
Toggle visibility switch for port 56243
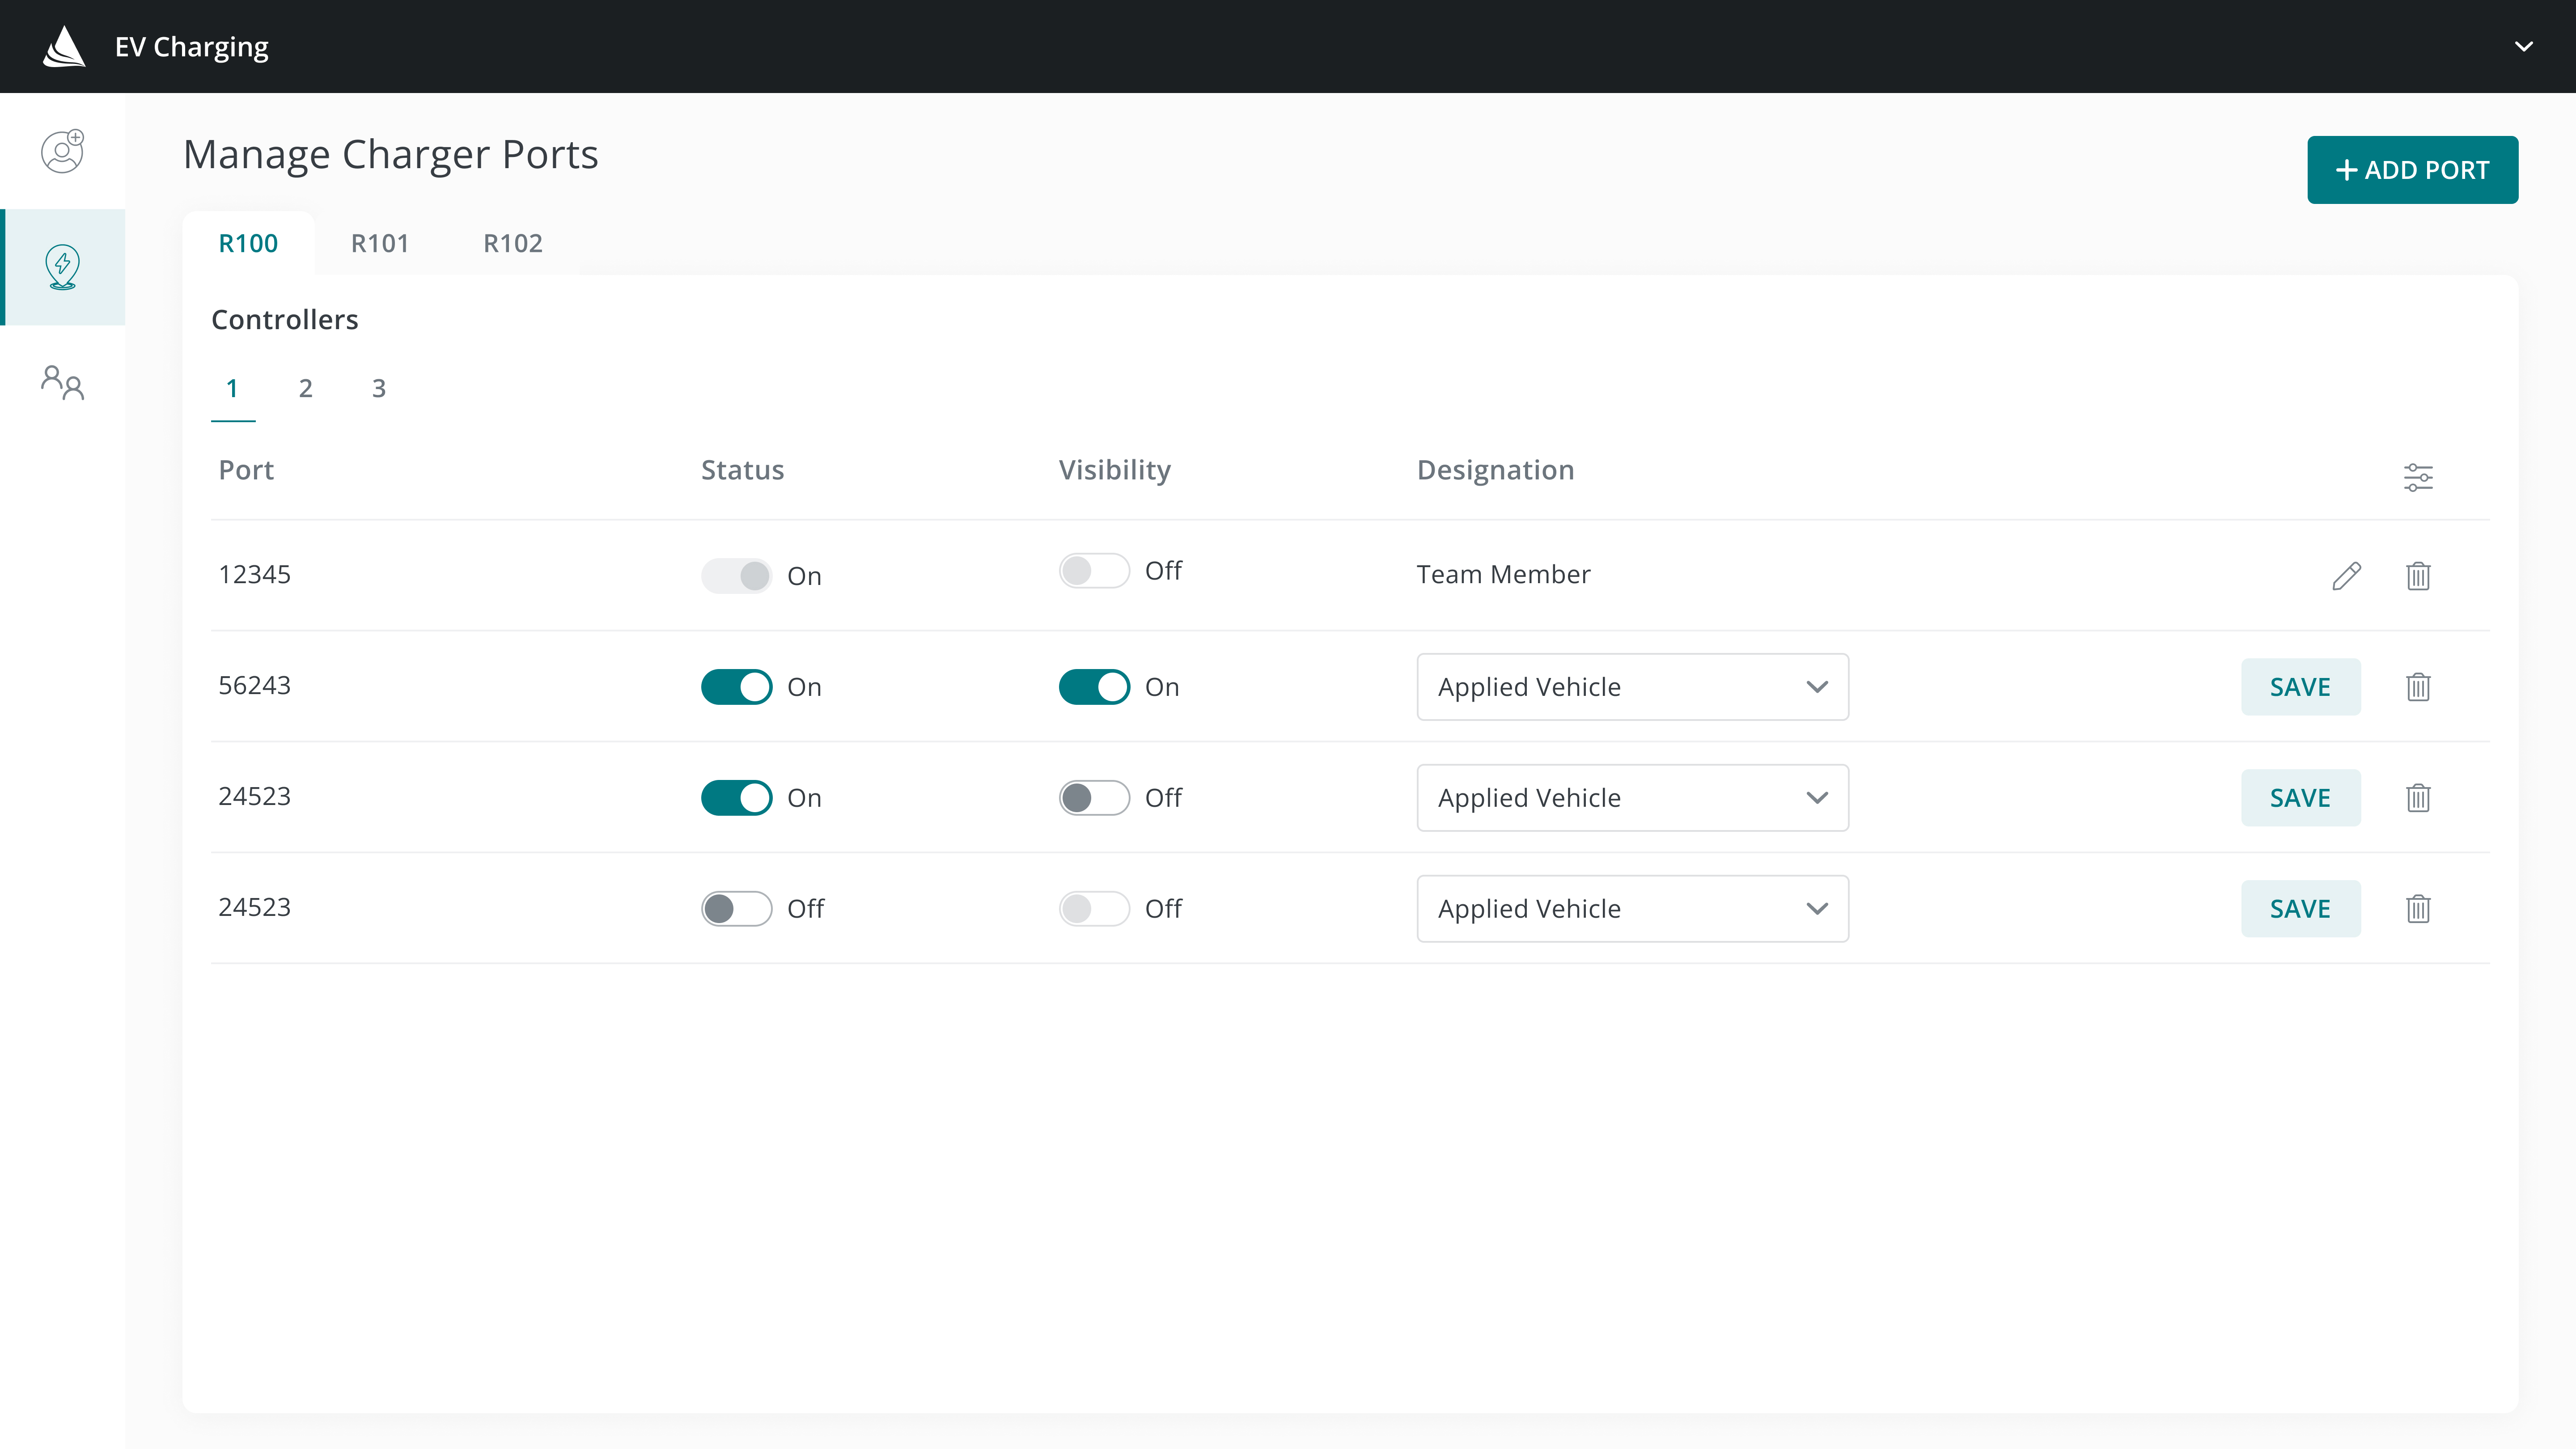pyautogui.click(x=1094, y=687)
